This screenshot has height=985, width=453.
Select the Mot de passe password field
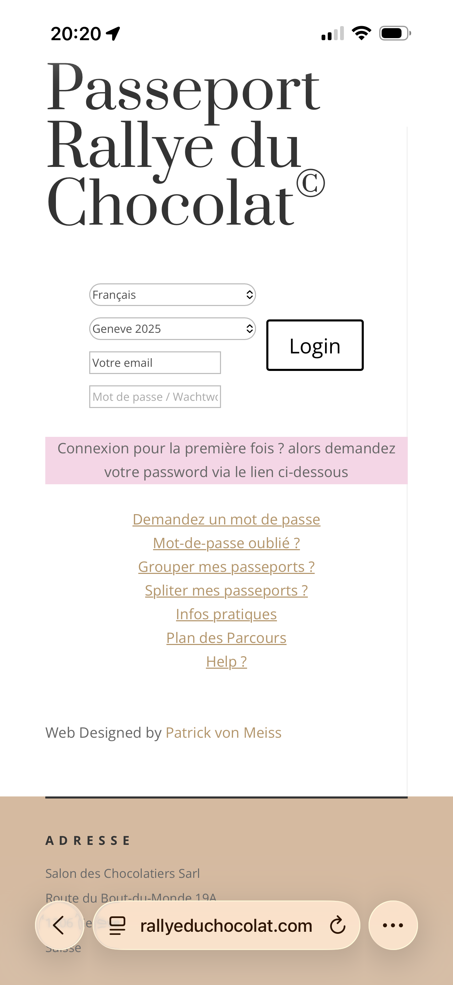pos(155,397)
